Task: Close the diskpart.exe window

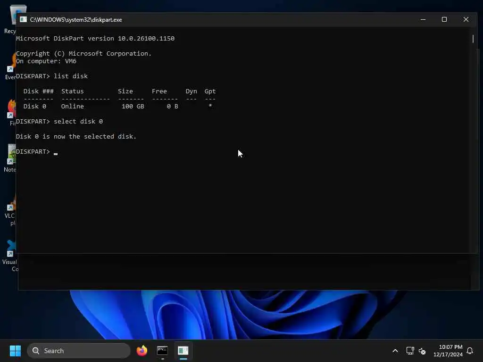Action: pos(466,19)
